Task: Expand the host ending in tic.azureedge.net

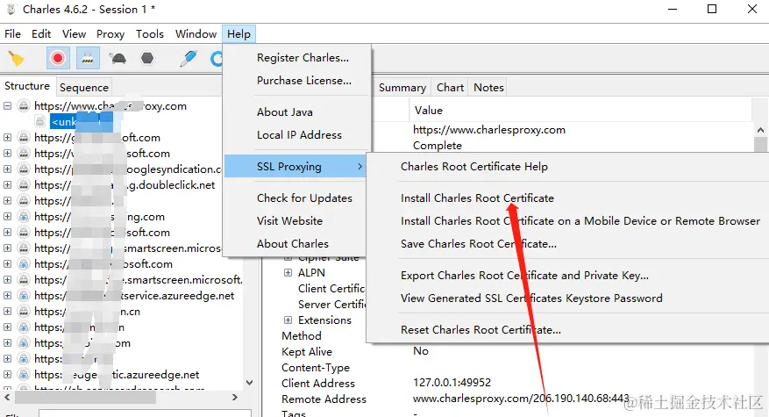Action: [7, 374]
